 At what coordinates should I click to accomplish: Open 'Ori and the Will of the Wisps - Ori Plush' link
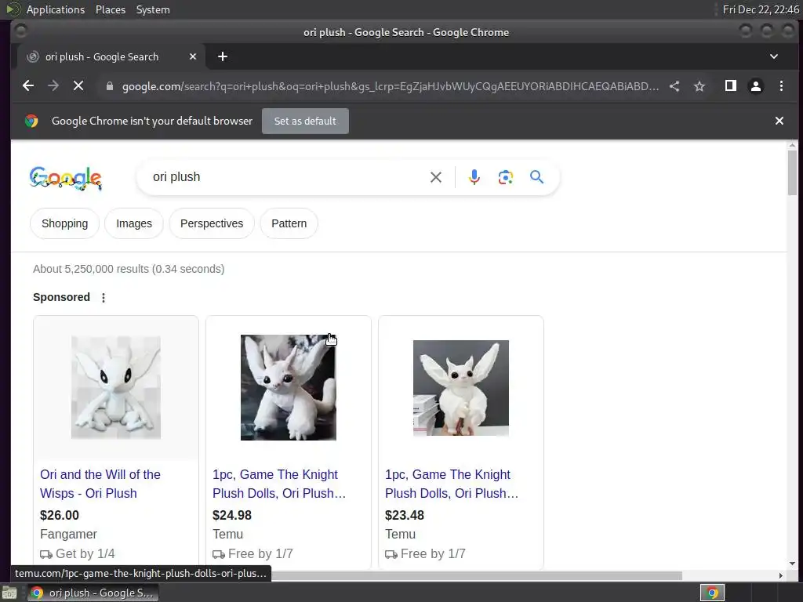click(x=100, y=484)
